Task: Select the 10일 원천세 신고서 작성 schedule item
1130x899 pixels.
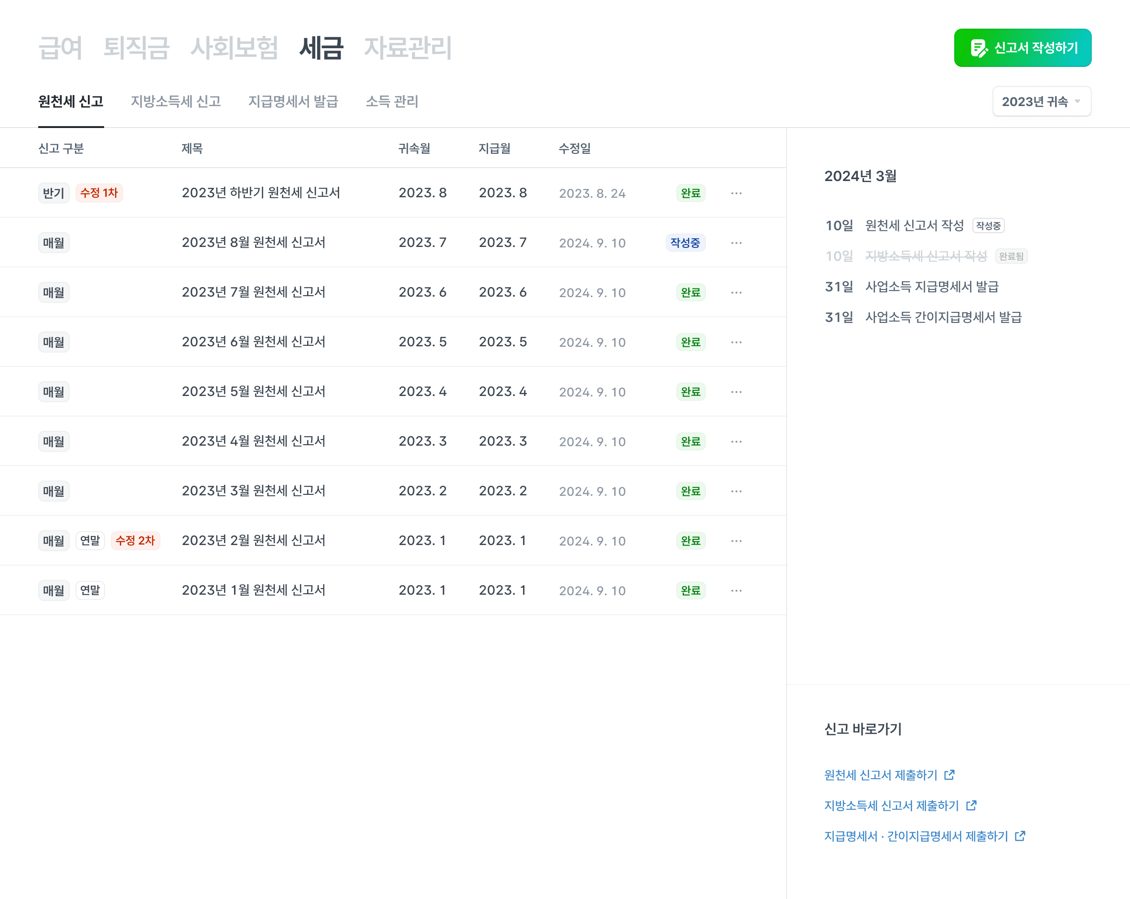Action: 914,226
